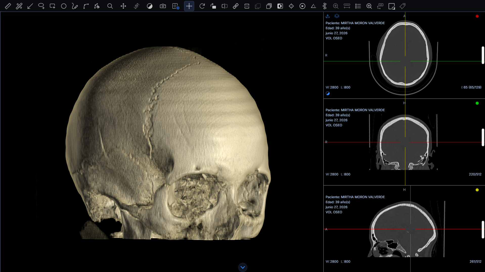Click the flip horizontal icon
This screenshot has height=272, width=485.
click(x=225, y=6)
